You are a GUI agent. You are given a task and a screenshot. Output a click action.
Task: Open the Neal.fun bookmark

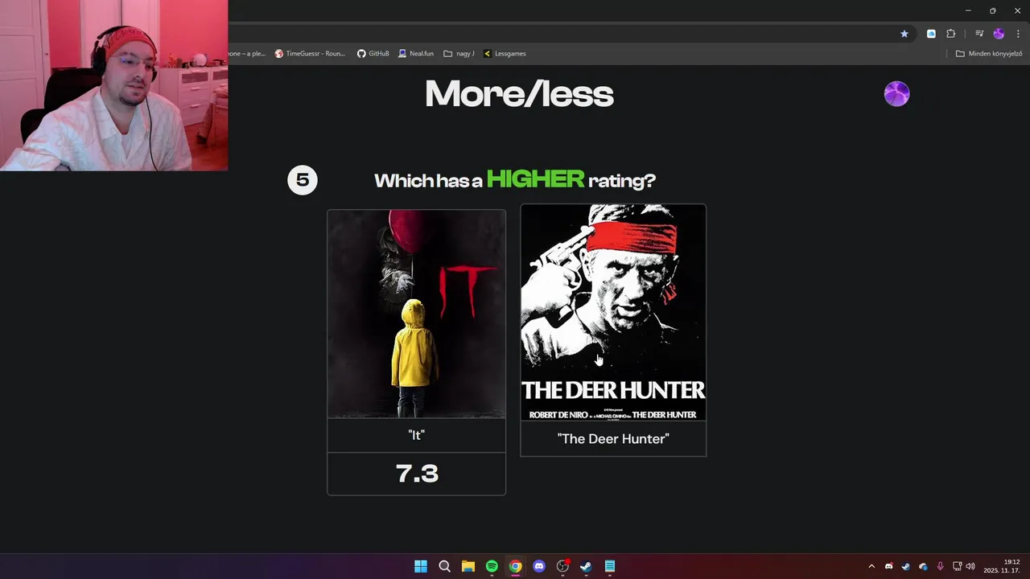point(416,54)
